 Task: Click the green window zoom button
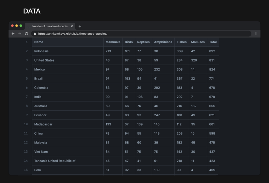[x=21, y=26]
